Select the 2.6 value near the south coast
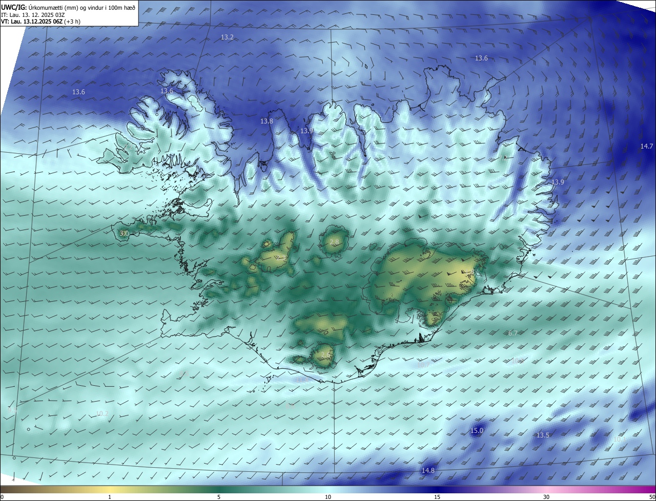This screenshot has height=501, width=656. pyautogui.click(x=325, y=354)
